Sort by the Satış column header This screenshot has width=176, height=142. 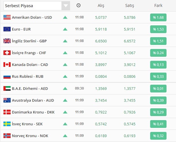click(130, 5)
